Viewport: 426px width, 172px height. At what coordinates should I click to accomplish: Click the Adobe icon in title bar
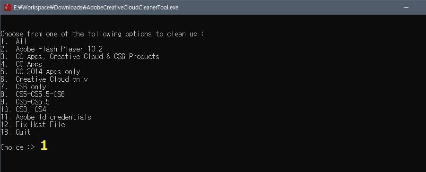tap(7, 8)
